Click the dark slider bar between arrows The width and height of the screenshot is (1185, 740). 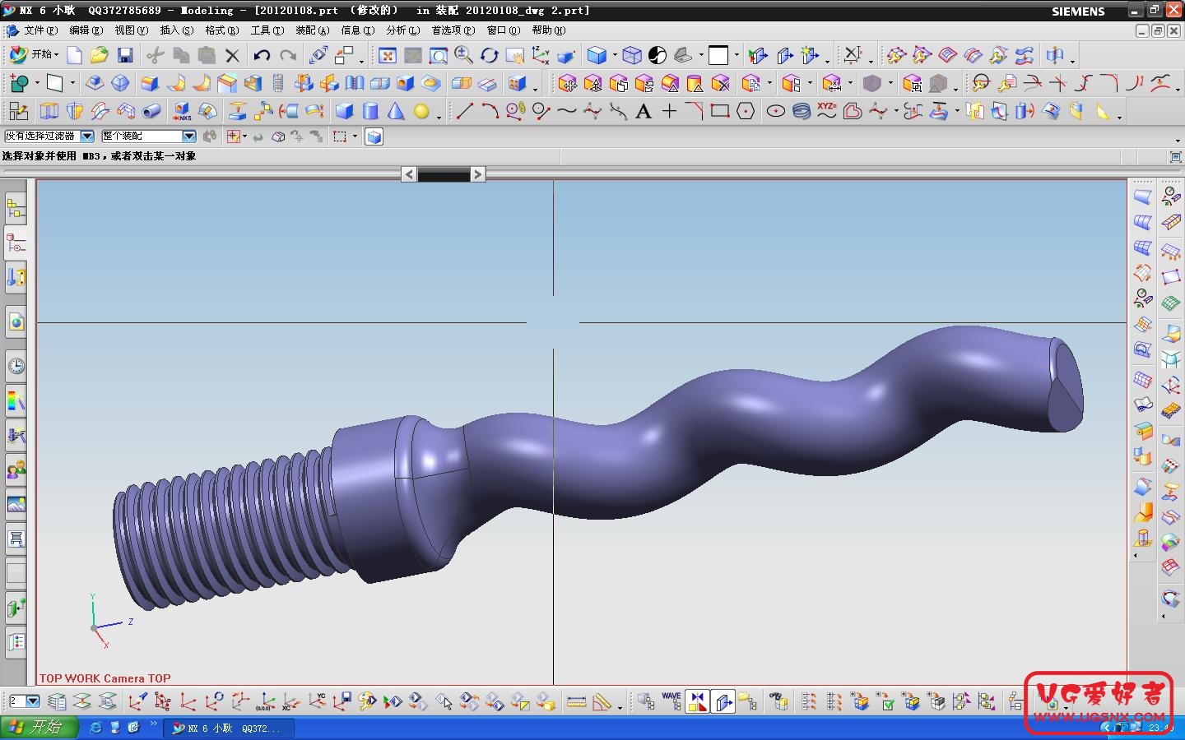(x=444, y=174)
